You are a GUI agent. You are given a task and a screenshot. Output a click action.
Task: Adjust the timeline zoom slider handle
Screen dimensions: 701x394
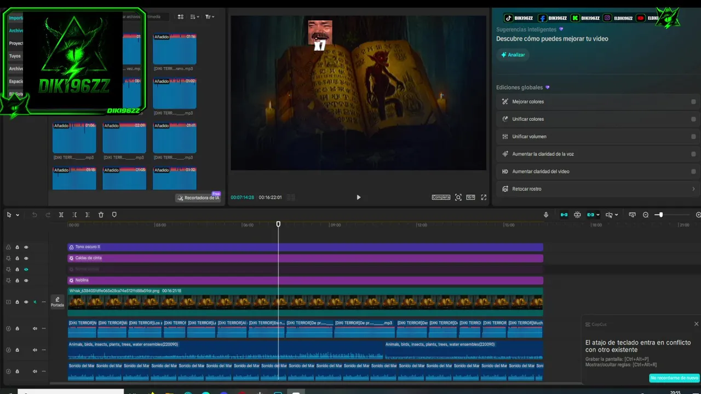tap(660, 215)
